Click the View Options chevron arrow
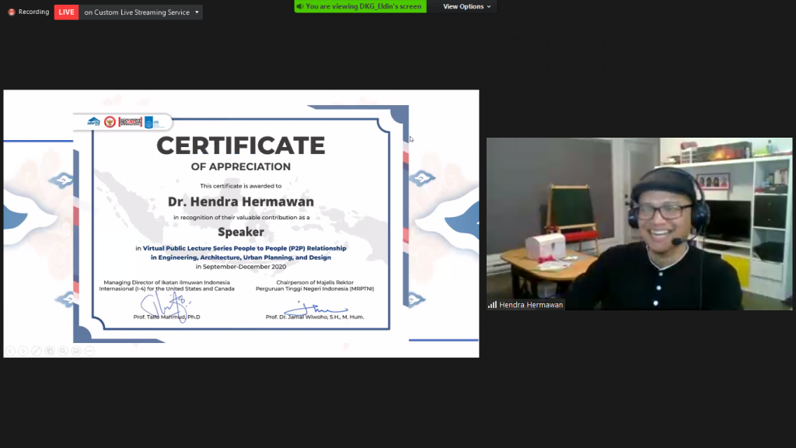This screenshot has height=448, width=796. click(489, 7)
